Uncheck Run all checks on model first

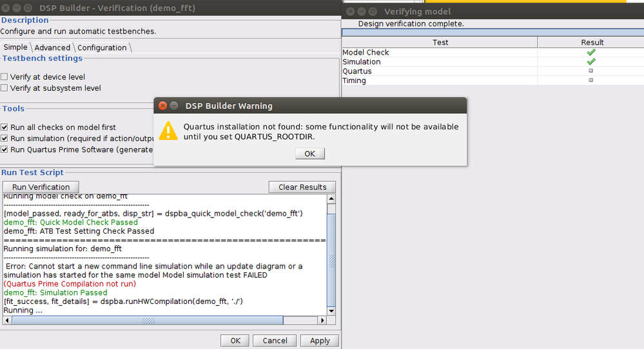click(4, 127)
